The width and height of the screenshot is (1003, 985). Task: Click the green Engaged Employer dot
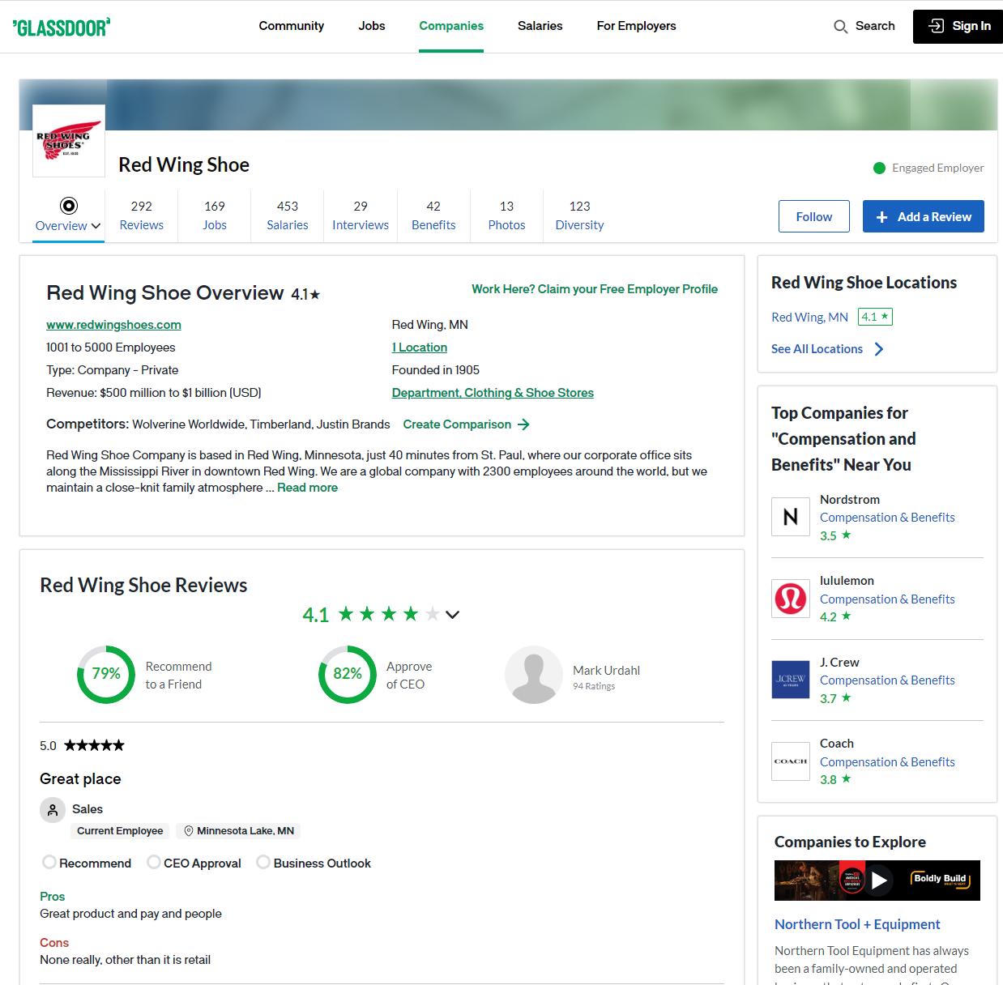[x=879, y=168]
